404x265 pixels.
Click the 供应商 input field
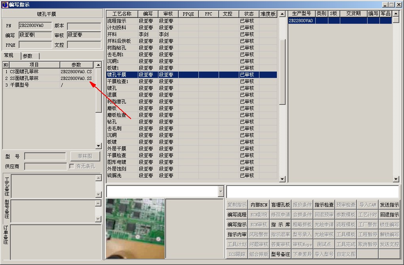tap(46, 167)
